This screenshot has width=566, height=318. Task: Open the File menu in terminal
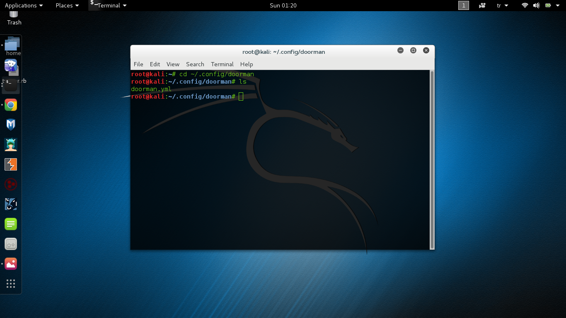tap(138, 64)
